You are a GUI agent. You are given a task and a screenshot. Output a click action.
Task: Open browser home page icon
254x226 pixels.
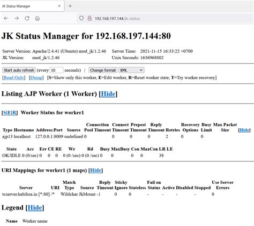38,18
